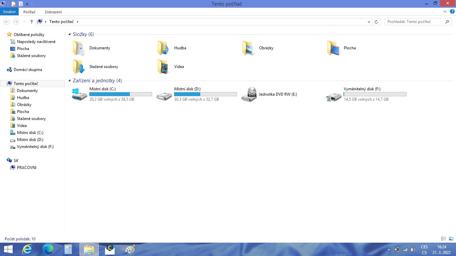Image resolution: width=456 pixels, height=256 pixels.
Task: Expand the breadcrumb arrow after Tento počítač
Action: coord(78,22)
